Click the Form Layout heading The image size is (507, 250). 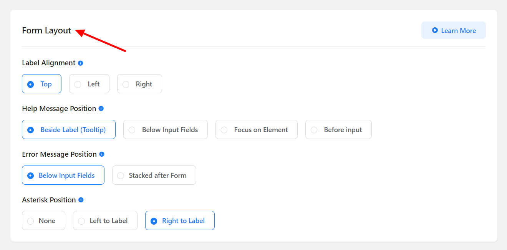pos(46,31)
